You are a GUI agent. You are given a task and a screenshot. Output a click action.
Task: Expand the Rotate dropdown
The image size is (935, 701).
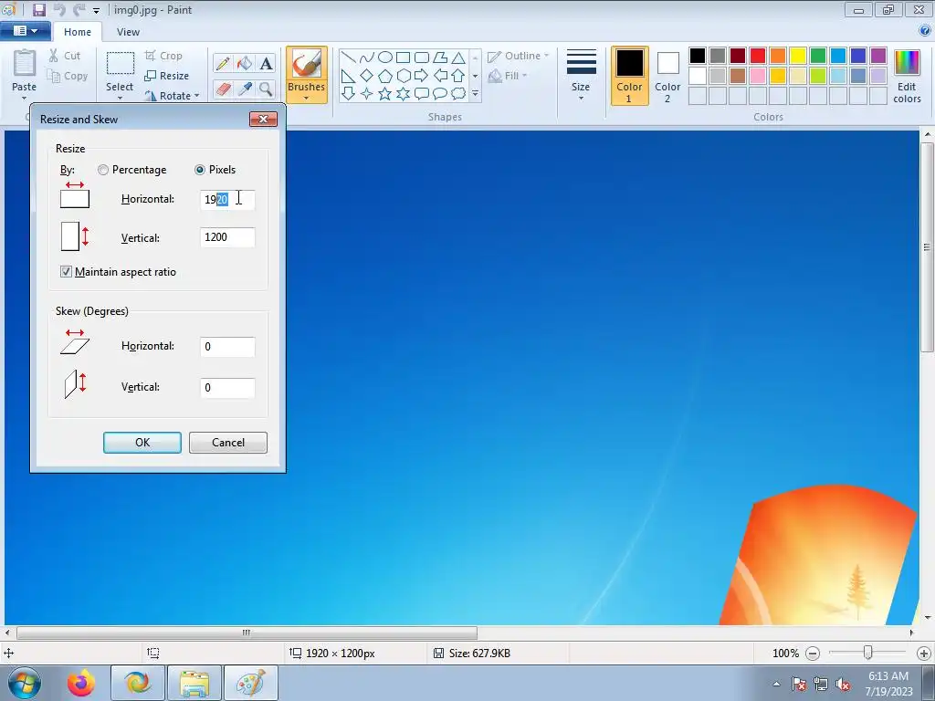(197, 96)
